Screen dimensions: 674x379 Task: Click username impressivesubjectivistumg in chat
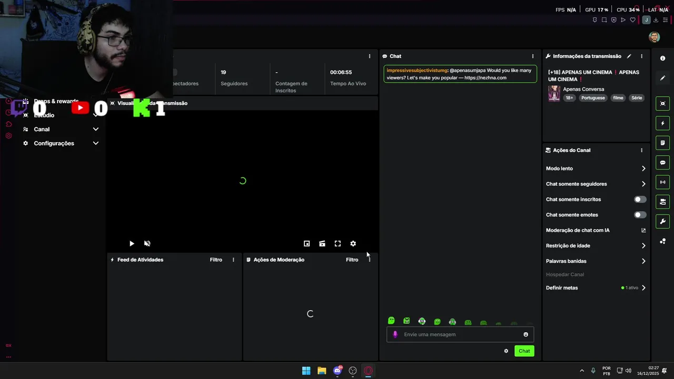click(x=417, y=71)
